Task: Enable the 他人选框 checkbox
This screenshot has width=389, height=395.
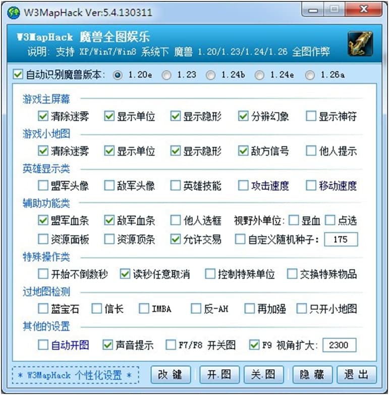Action: pyautogui.click(x=176, y=220)
